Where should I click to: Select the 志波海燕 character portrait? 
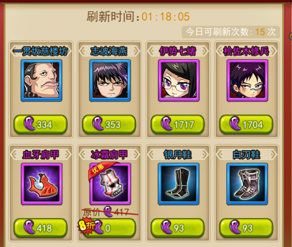point(110,80)
